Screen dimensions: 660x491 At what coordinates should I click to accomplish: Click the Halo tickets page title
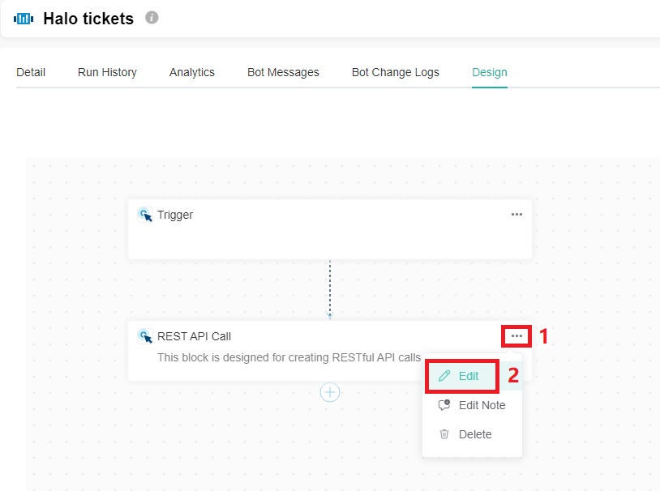[x=88, y=18]
